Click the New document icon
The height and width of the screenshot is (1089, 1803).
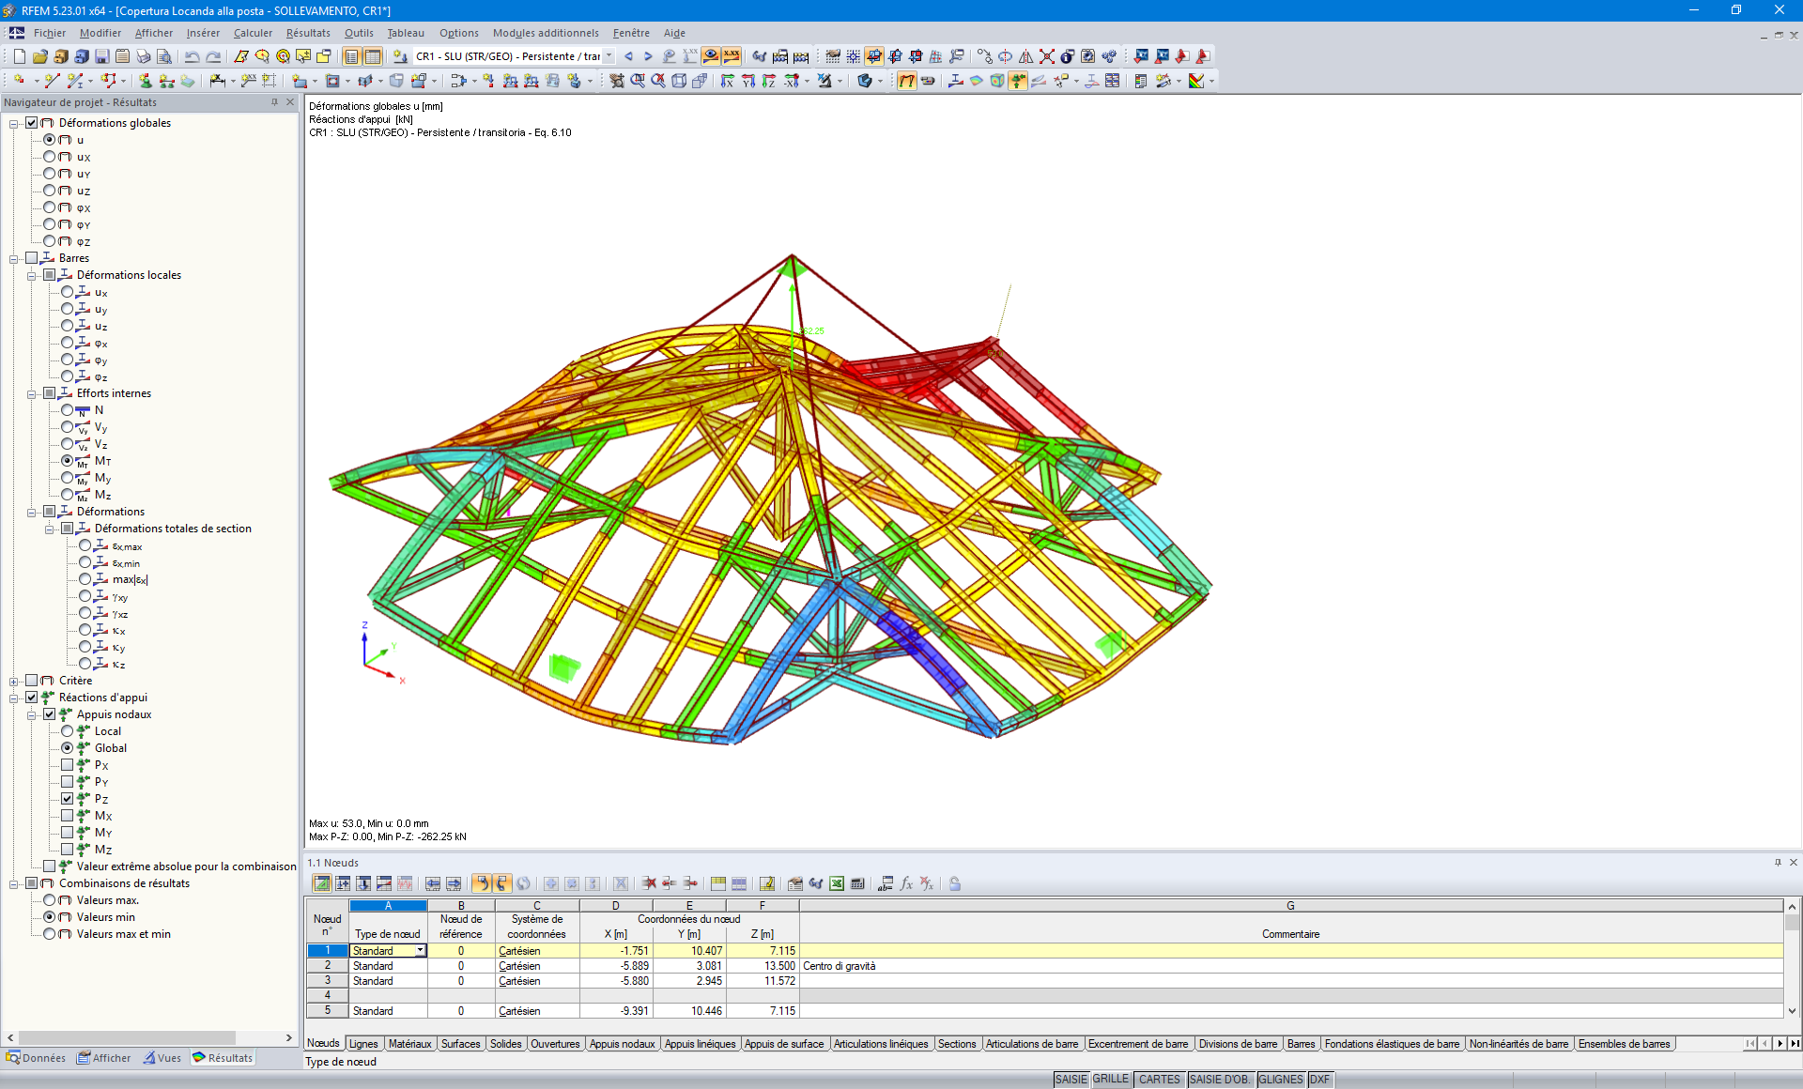tap(19, 56)
